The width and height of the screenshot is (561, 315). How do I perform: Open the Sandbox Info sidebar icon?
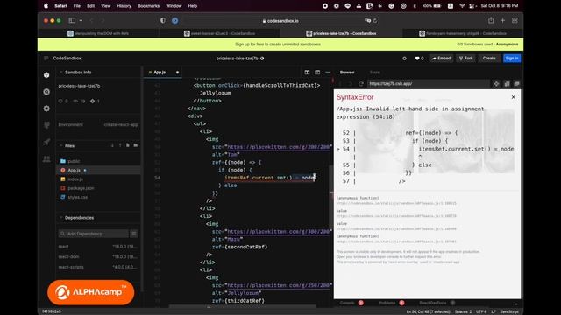46,75
